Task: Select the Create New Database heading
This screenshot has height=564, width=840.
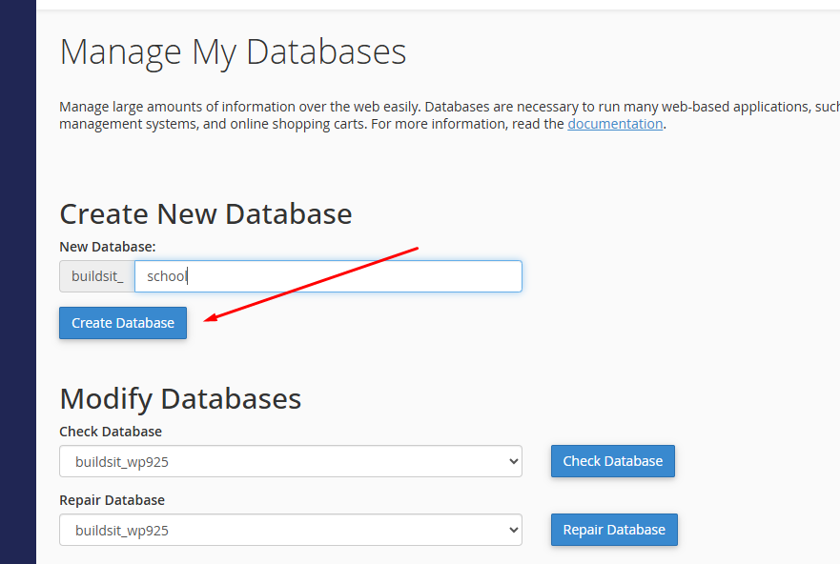Action: (206, 214)
